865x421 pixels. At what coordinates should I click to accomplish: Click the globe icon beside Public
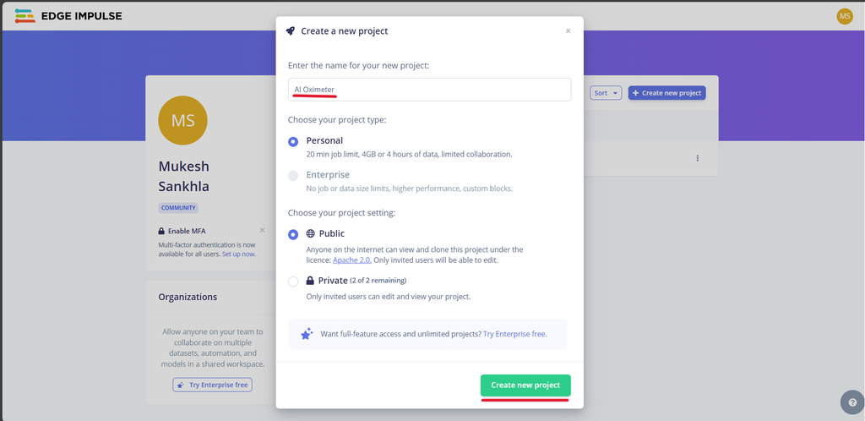[311, 233]
